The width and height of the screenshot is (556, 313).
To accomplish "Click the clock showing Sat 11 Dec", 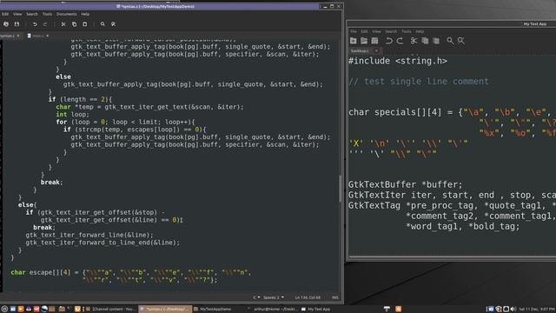I will (537, 310).
